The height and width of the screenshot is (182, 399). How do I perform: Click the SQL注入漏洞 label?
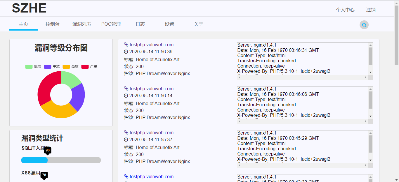coord(36,148)
